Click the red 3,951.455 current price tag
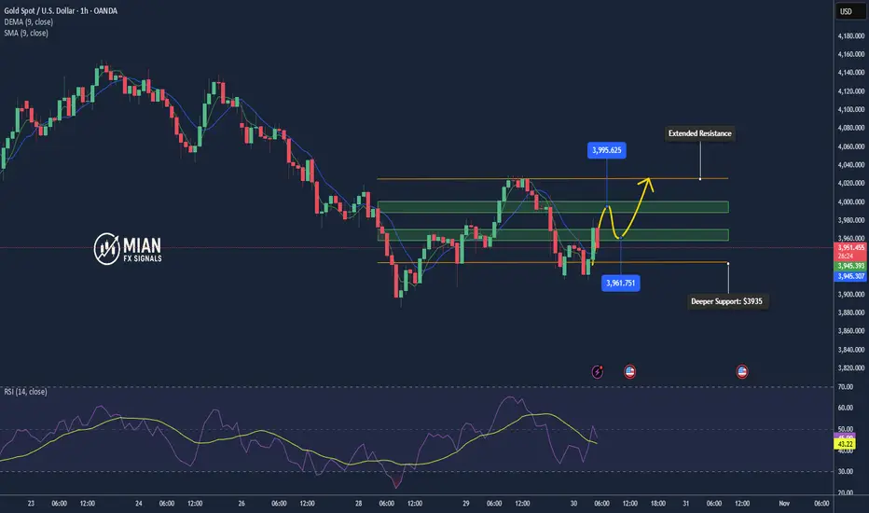This screenshot has height=513, width=869. click(x=850, y=251)
